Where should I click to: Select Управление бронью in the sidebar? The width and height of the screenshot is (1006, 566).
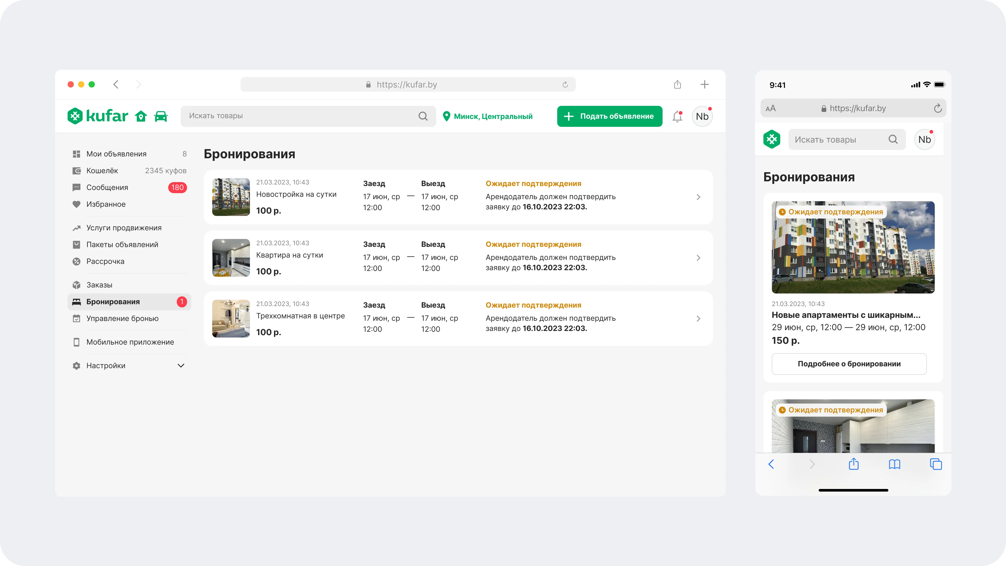point(122,318)
